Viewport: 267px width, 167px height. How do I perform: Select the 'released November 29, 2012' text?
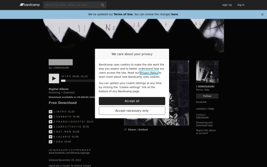coord(65,160)
